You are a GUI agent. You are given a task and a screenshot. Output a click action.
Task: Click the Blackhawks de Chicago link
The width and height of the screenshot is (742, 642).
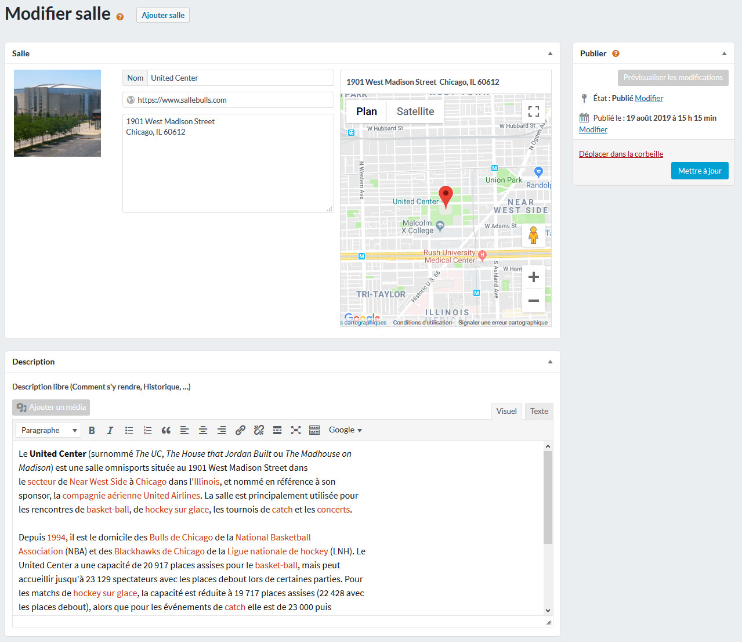click(x=160, y=551)
